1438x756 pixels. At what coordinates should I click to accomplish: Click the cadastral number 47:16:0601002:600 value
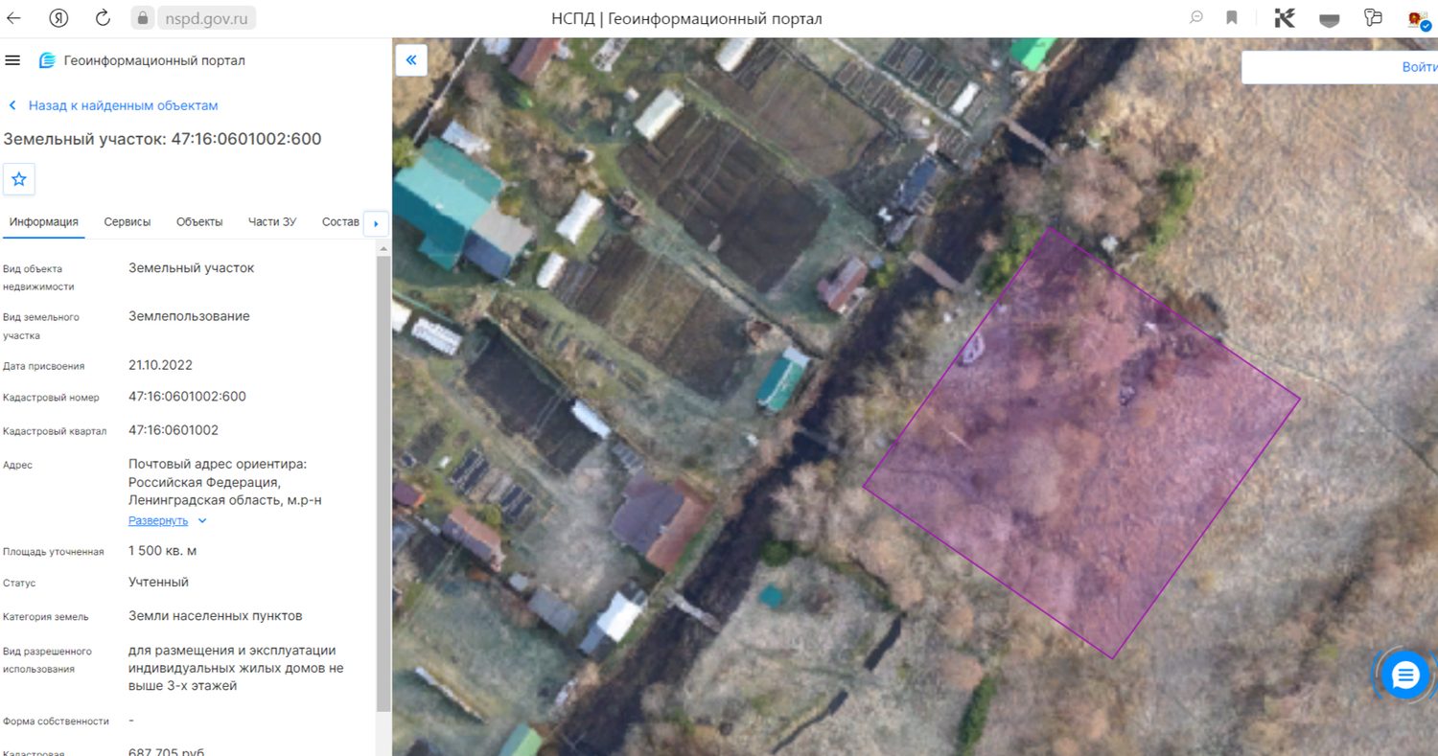187,397
